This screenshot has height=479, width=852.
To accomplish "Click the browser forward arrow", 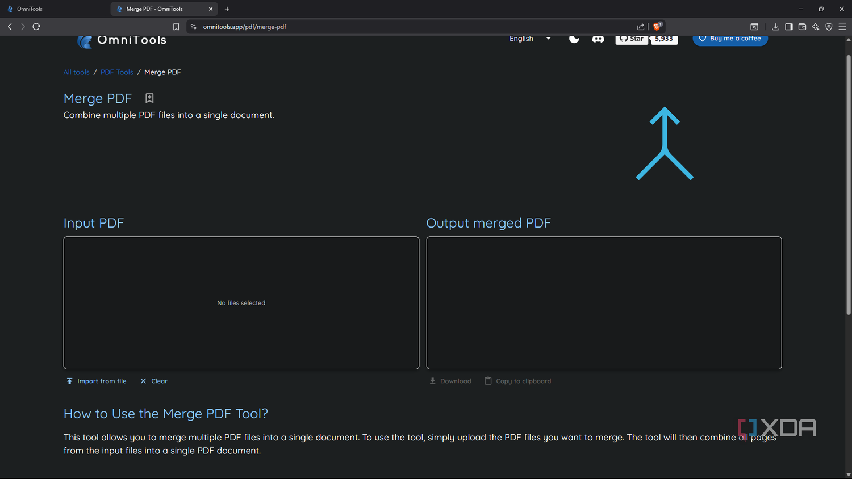I will tap(23, 27).
